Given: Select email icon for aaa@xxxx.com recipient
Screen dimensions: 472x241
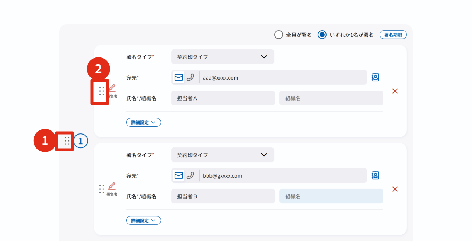Looking at the screenshot, I should [179, 78].
